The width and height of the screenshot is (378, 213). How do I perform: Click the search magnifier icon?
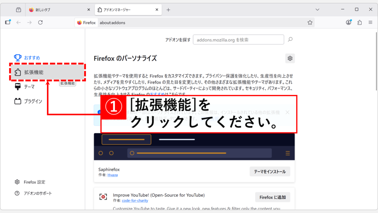click(290, 39)
